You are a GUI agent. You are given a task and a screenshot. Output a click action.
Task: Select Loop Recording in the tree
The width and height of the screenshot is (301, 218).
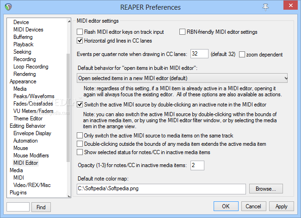(31, 67)
